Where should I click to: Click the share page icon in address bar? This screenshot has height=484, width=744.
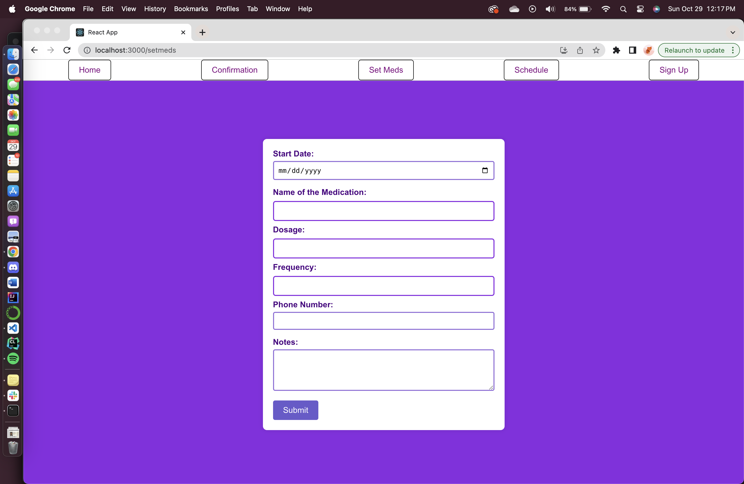point(580,50)
